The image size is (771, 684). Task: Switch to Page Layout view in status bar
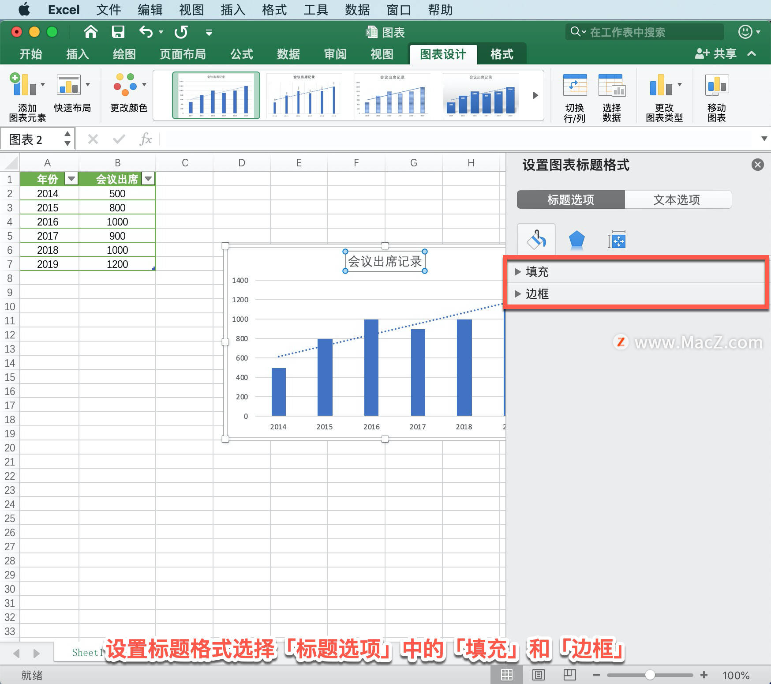pos(538,675)
